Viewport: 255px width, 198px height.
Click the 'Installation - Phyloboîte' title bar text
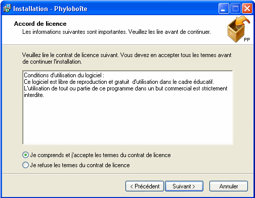click(x=50, y=9)
